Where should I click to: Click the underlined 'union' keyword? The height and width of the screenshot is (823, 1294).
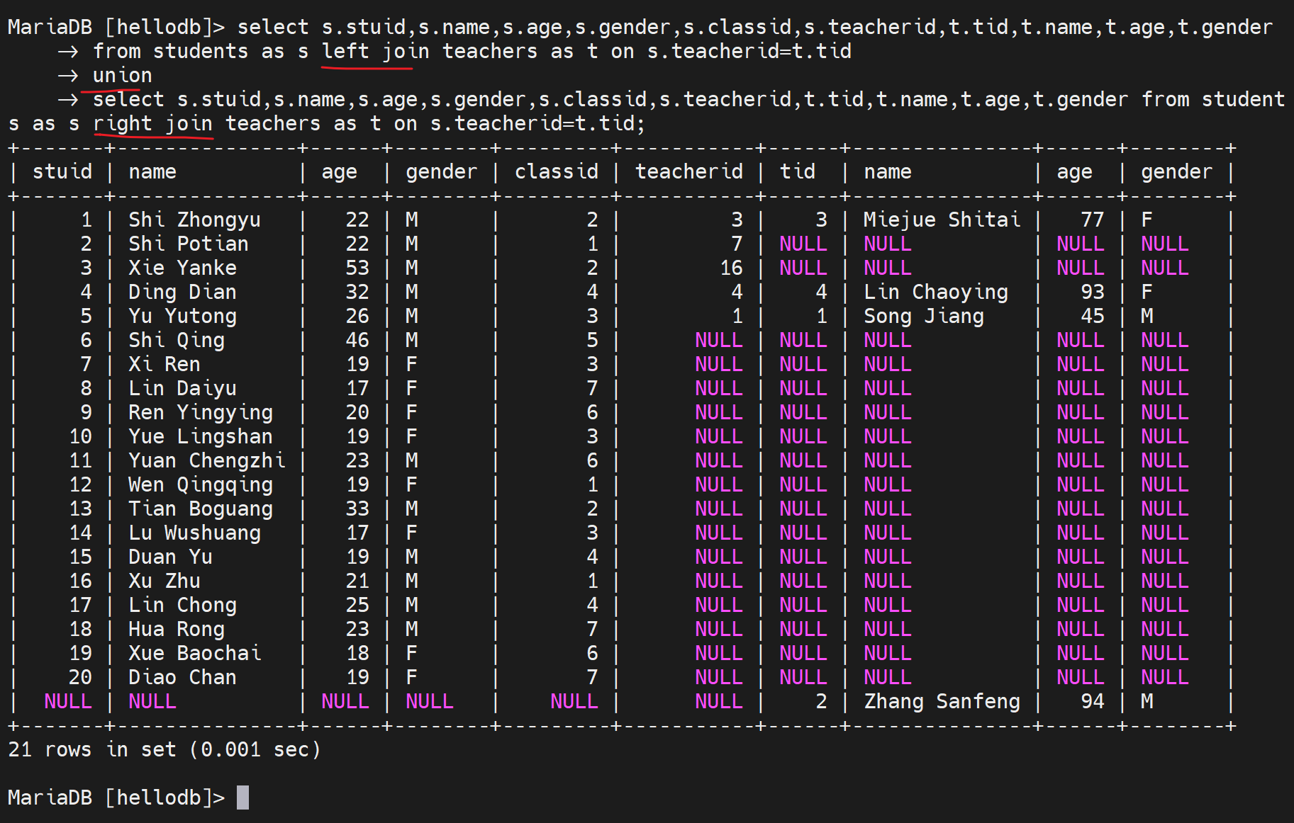(x=122, y=76)
